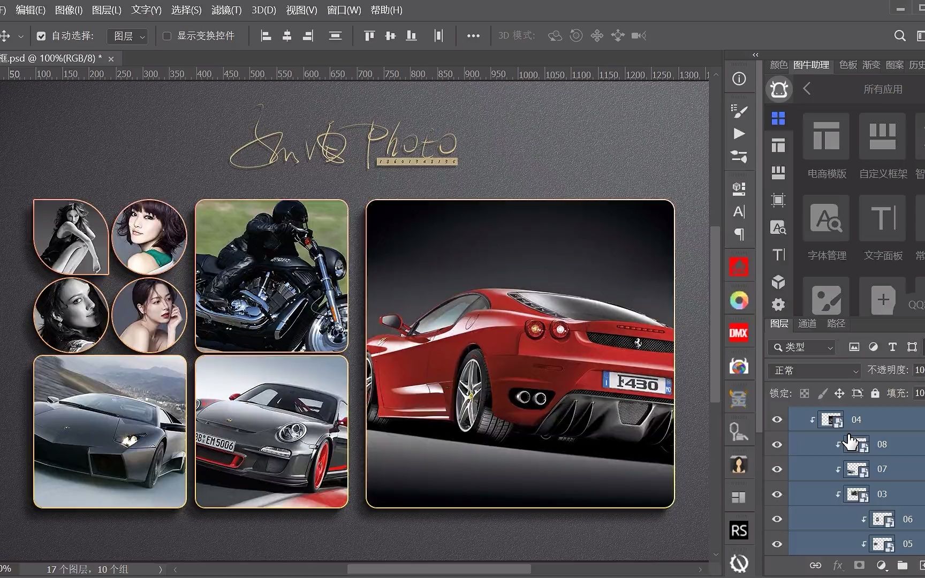Screen dimensions: 925x578
Task: Enable the 显示变换控件 checkbox
Action: tap(167, 36)
